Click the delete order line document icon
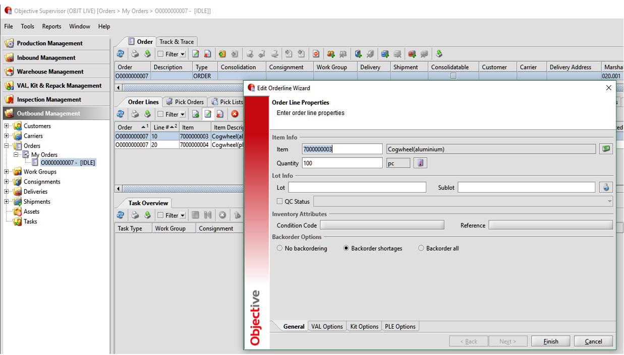Screen dimensions: 624x355 [x=220, y=114]
